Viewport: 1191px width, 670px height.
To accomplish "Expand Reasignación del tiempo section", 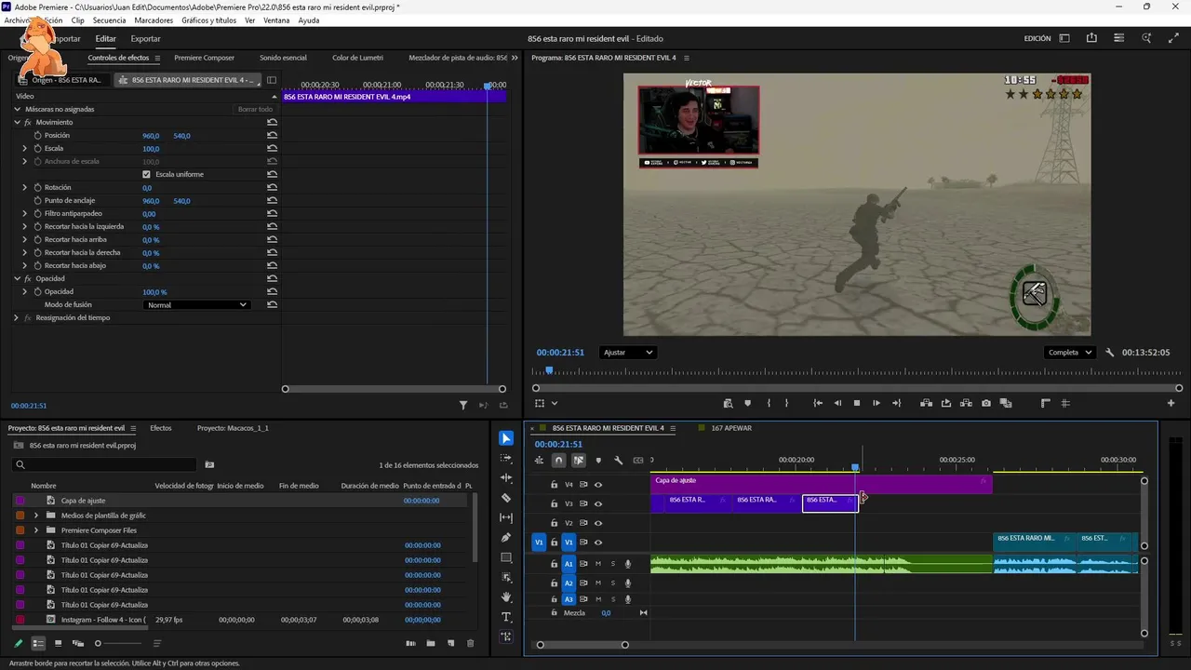I will point(16,318).
